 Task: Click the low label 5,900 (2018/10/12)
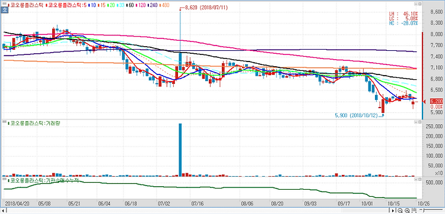pyautogui.click(x=356, y=115)
